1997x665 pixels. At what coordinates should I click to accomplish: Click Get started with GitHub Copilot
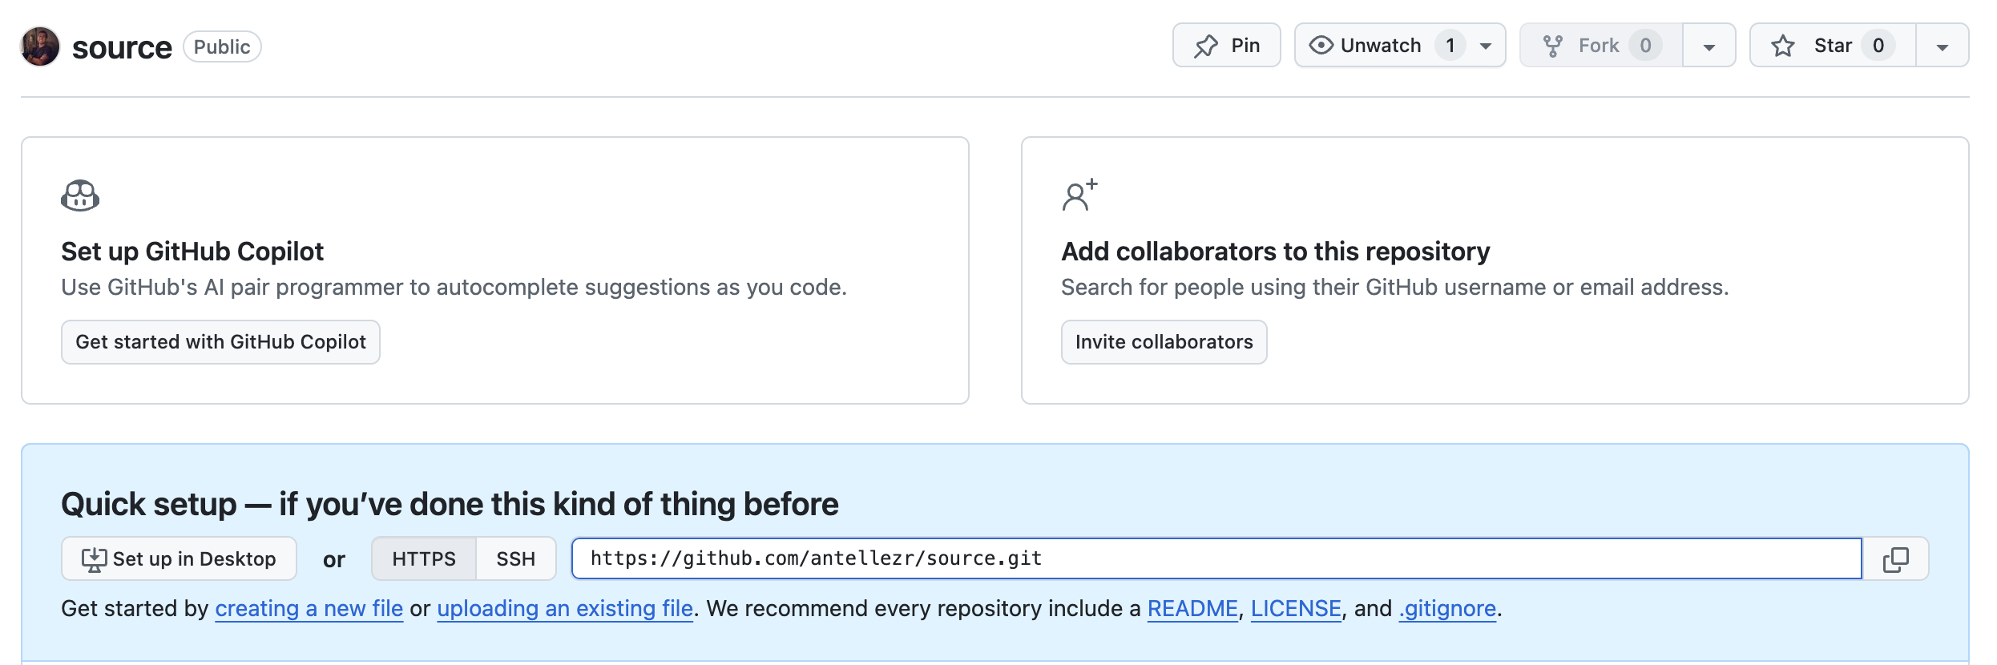pyautogui.click(x=220, y=342)
